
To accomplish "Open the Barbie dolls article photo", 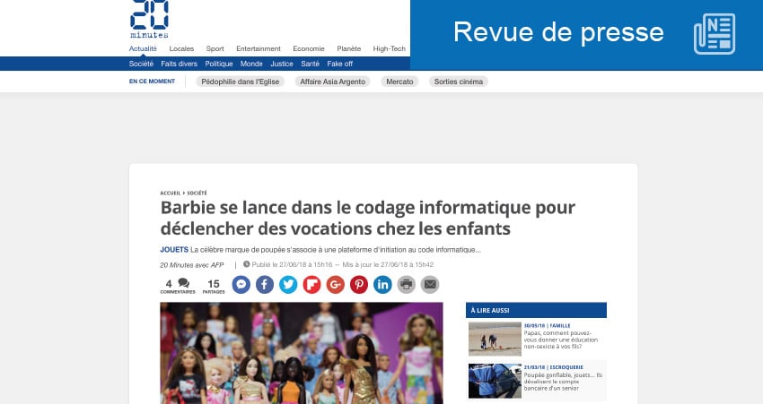I will (x=301, y=352).
